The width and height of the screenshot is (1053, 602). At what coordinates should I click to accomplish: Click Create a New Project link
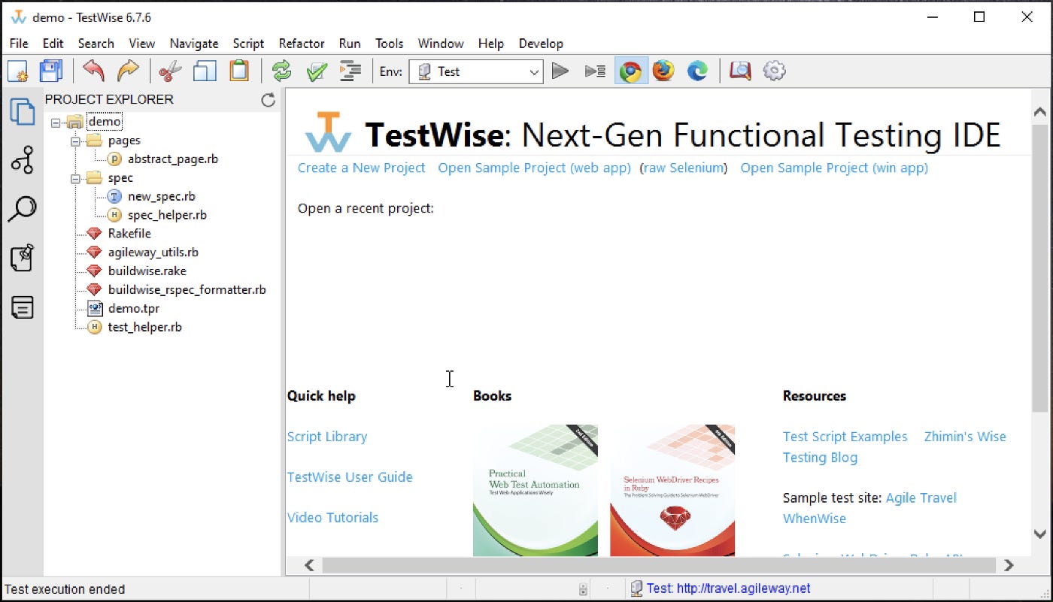pos(362,168)
